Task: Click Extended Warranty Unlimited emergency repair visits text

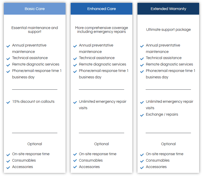Action: (x=169, y=105)
